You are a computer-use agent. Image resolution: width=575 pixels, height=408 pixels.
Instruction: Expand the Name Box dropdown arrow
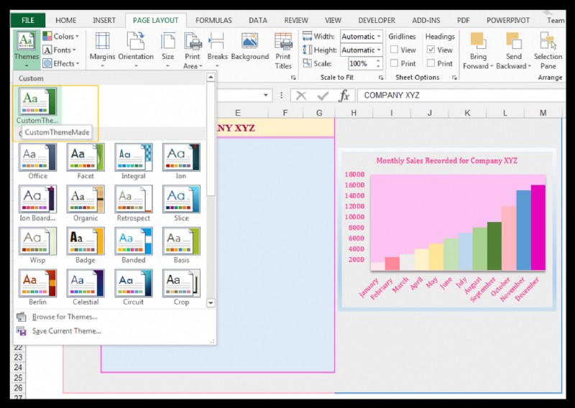266,96
